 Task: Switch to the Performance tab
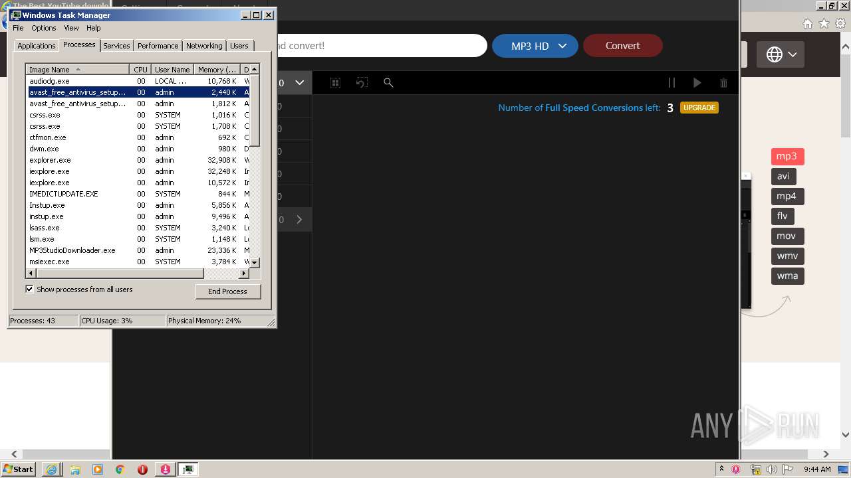[x=158, y=46]
